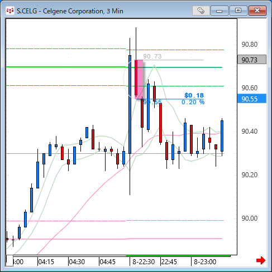
Task: Click the green session bar above time axis
Action: (x=178, y=256)
